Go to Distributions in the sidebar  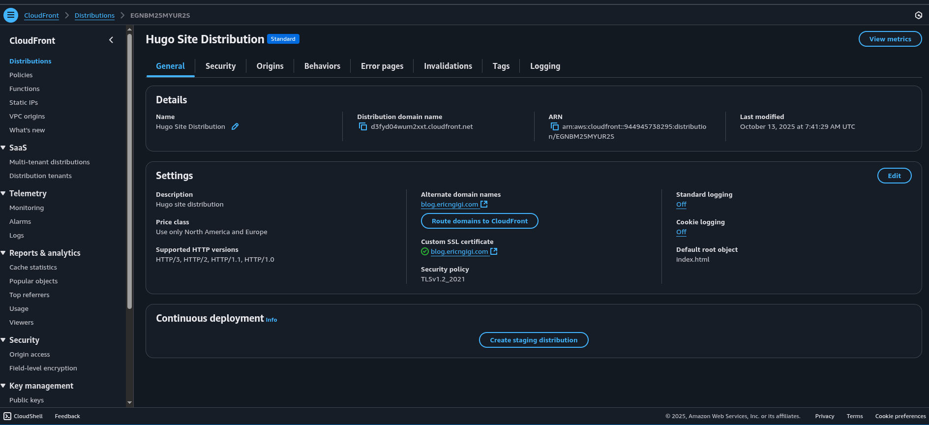click(30, 61)
